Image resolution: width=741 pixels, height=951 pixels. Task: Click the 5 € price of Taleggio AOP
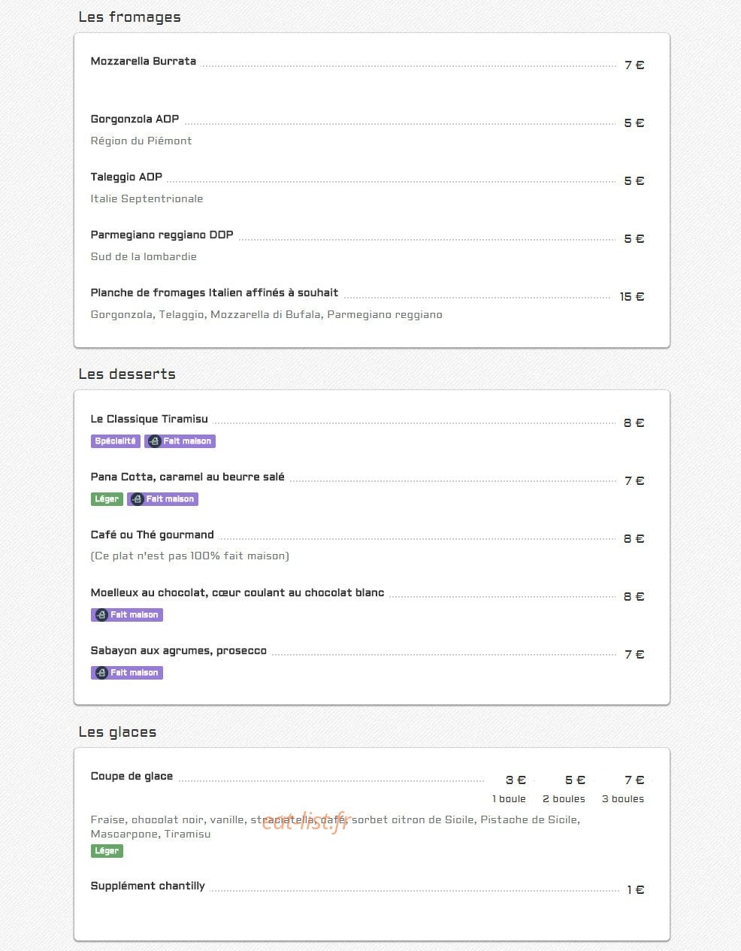pyautogui.click(x=634, y=181)
